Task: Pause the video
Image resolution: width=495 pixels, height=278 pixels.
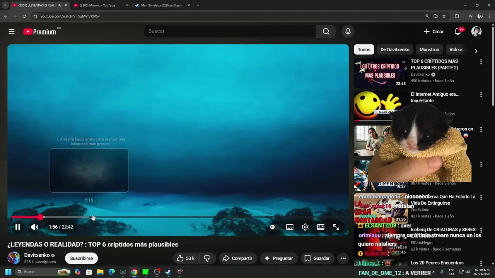Action: [17, 227]
